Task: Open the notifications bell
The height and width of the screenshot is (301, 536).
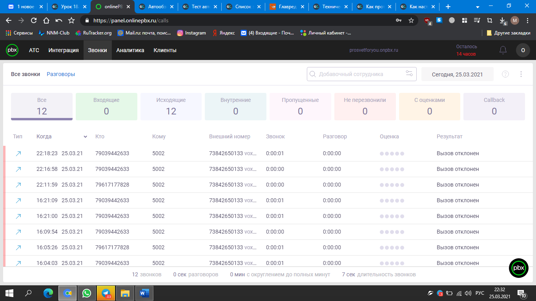Action: click(503, 50)
